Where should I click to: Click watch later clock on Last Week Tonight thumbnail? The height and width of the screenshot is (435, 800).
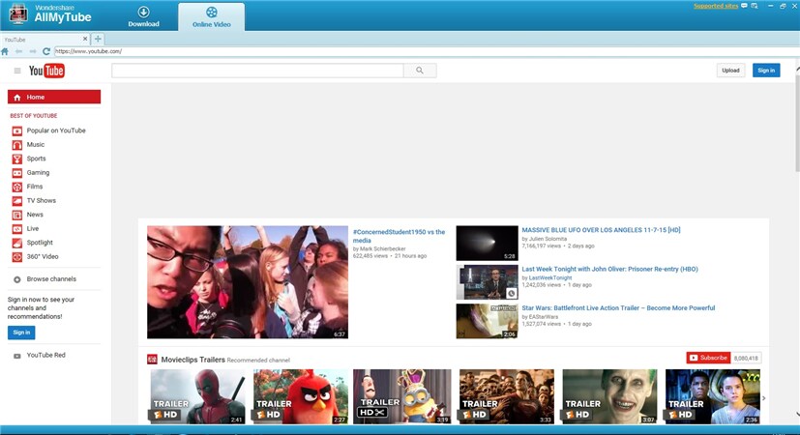[511, 293]
